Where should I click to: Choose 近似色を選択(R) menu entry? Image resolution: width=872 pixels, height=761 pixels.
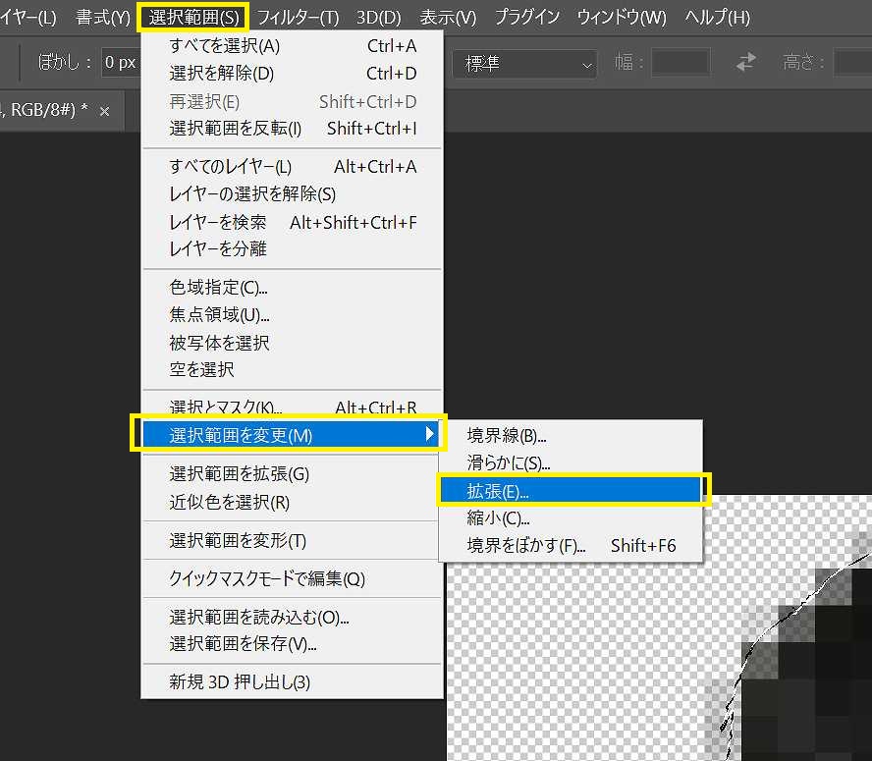tap(293, 503)
